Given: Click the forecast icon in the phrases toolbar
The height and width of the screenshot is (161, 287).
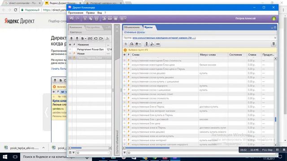Looking at the screenshot, I should coord(131,44).
